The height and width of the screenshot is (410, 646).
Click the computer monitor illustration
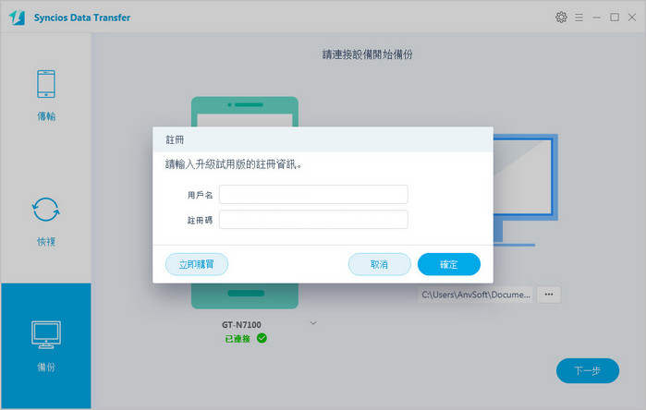point(526,189)
